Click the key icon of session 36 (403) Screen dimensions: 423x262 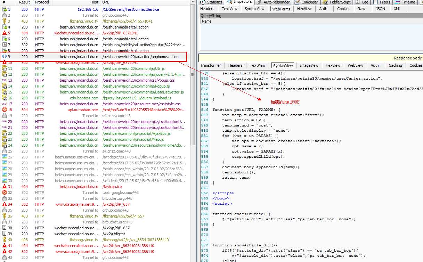coord(5,216)
